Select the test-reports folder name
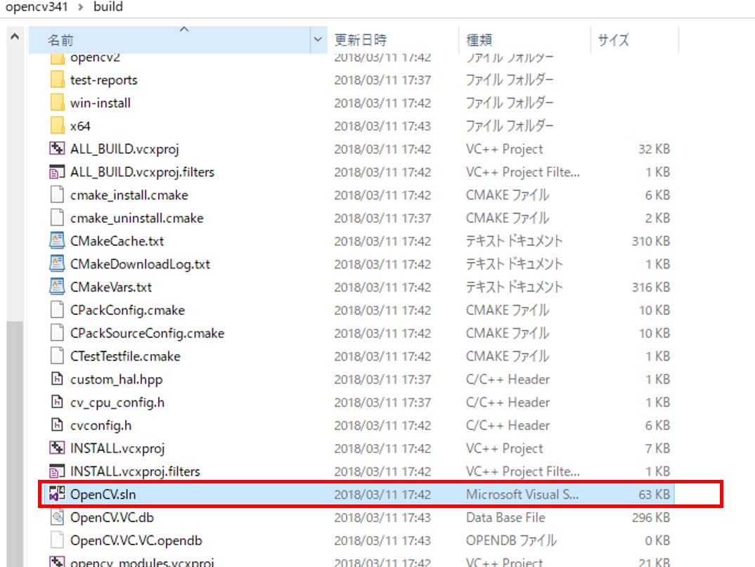755x567 pixels. [x=103, y=80]
